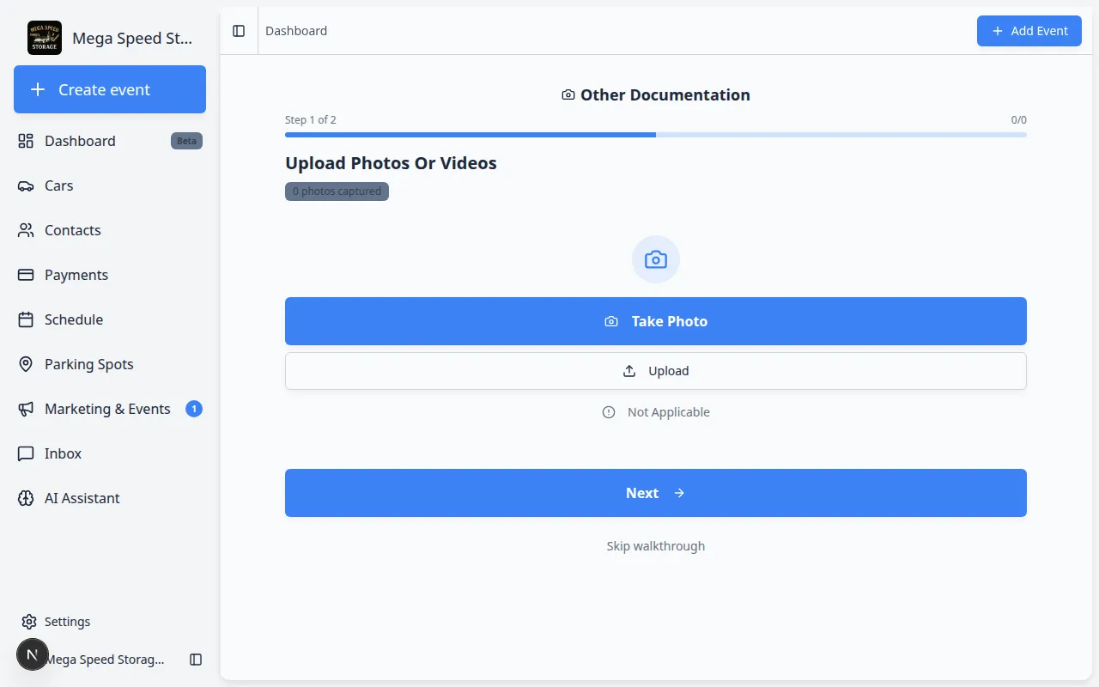Click the Inbox chat bubble icon
1099x687 pixels.
26,453
